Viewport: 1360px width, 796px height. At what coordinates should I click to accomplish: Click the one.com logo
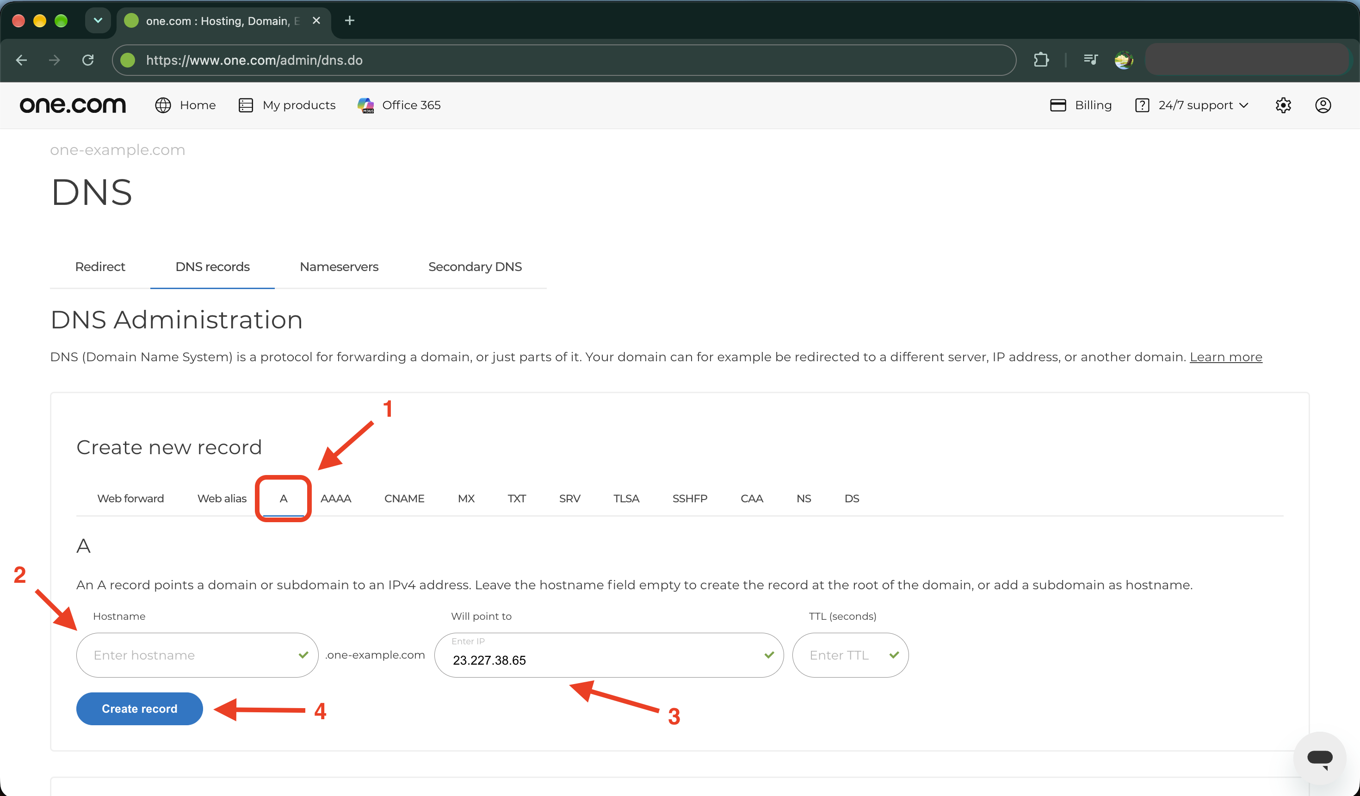click(x=73, y=105)
